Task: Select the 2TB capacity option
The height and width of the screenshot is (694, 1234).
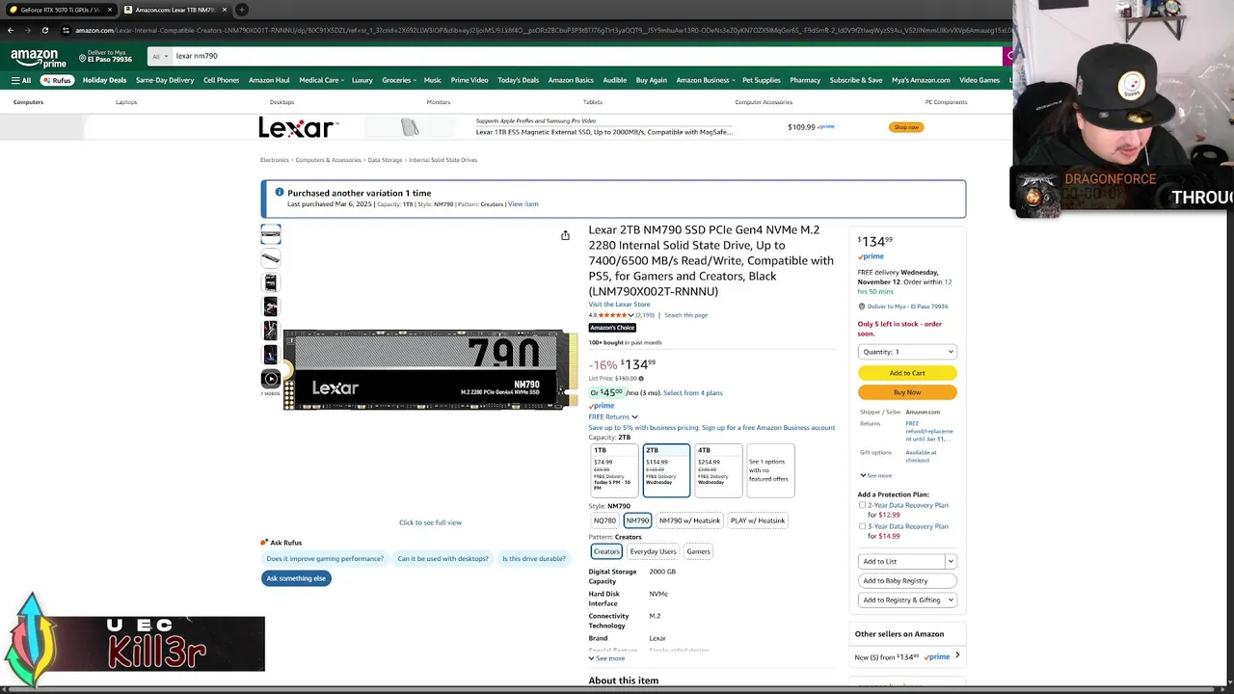Action: coord(666,470)
